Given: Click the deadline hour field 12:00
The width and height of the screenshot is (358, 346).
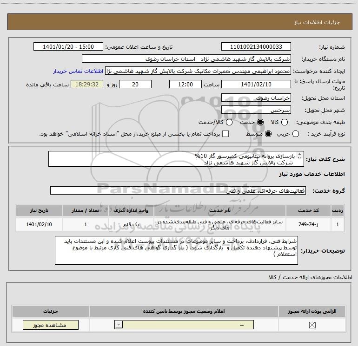Looking at the screenshot, I should pyautogui.click(x=186, y=84).
